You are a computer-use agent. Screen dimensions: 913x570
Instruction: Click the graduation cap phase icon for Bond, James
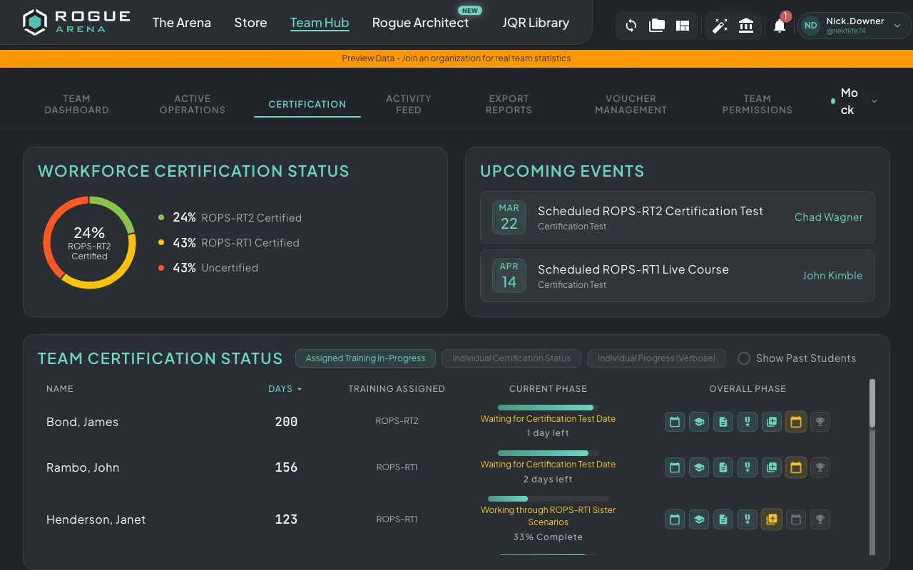(x=699, y=422)
